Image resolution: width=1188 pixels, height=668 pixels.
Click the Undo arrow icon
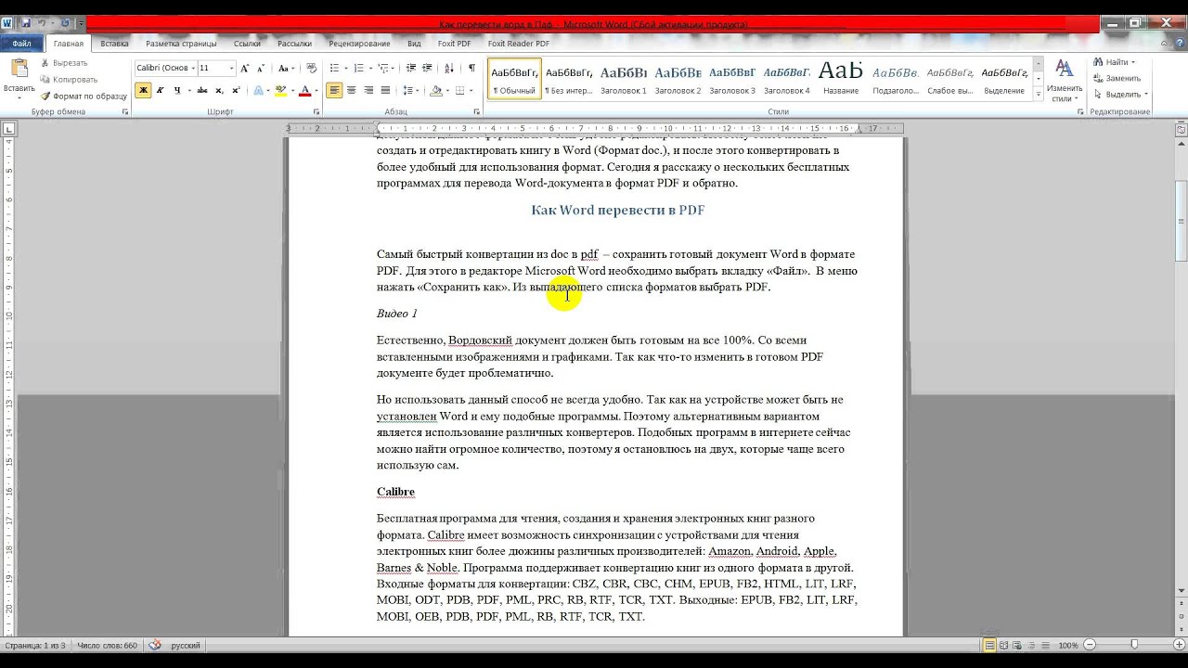(x=42, y=23)
